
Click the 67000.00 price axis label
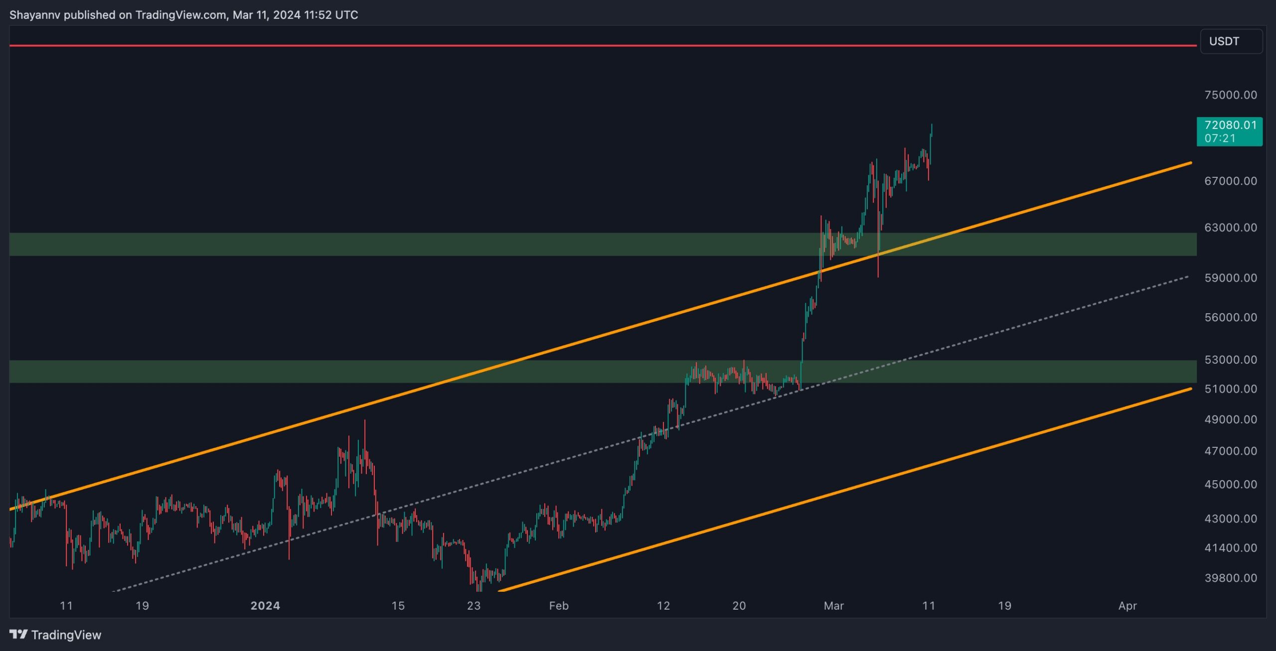coord(1230,181)
